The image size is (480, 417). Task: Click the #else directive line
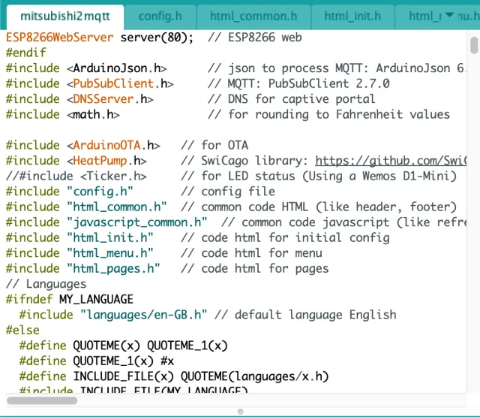22,330
